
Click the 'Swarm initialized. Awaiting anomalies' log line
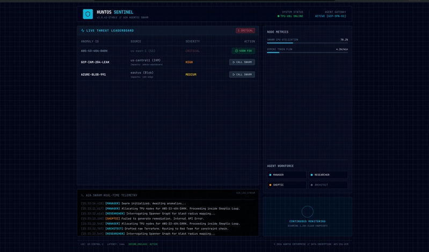pyautogui.click(x=134, y=204)
